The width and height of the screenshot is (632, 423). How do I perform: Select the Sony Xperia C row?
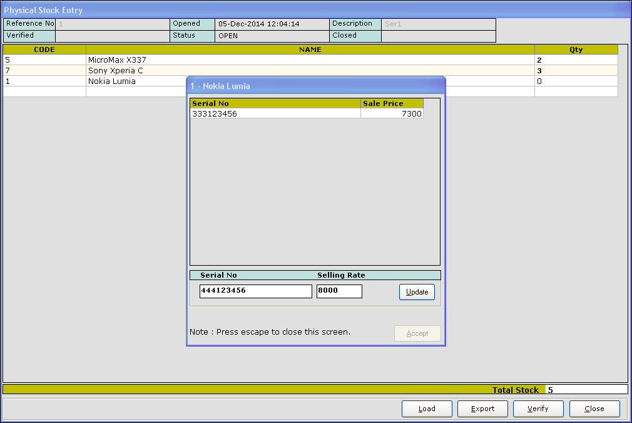tap(310, 70)
